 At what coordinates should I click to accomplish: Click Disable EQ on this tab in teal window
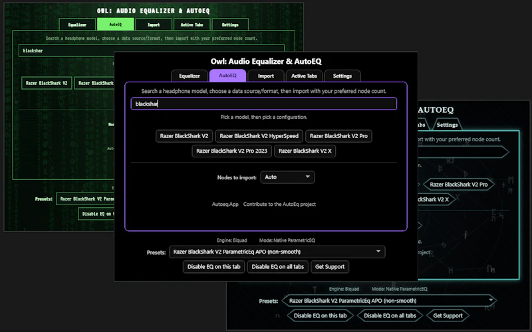[x=321, y=315]
